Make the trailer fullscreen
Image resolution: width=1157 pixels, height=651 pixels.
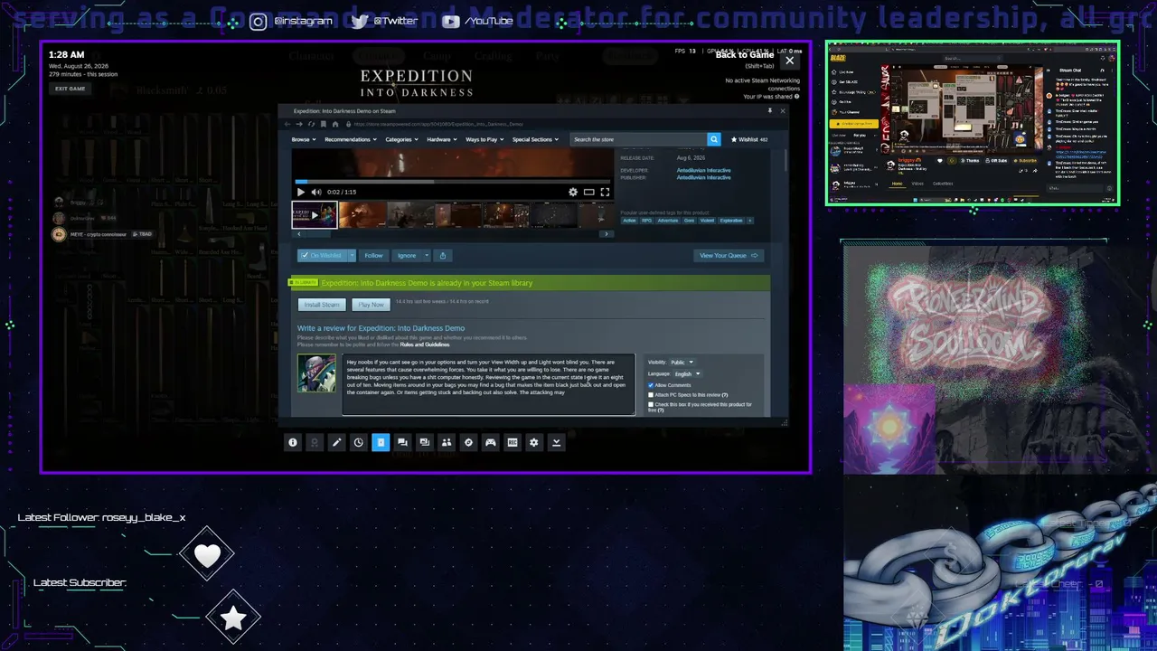pos(605,192)
